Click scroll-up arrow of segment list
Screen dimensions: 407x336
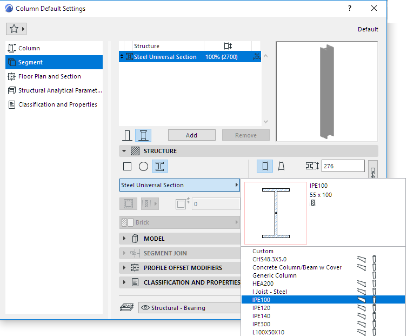tap(265, 56)
